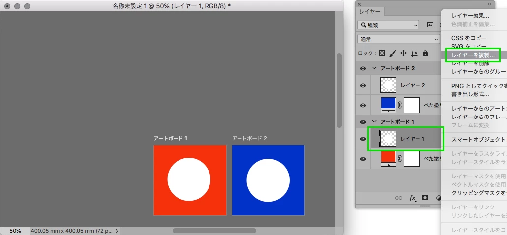Screen dimensions: 507x235
Task: Choose 書き出し形式... from context menu
Action: tap(470, 94)
